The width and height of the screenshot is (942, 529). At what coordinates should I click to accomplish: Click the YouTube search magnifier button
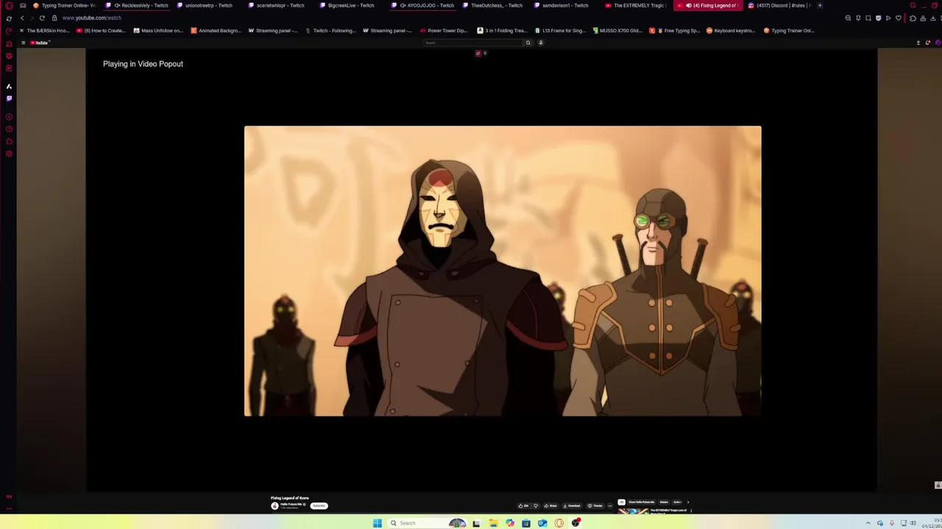(x=528, y=43)
